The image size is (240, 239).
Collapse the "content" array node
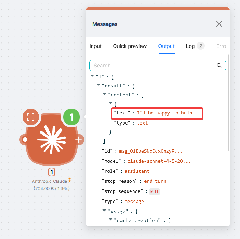pyautogui.click(x=105, y=95)
